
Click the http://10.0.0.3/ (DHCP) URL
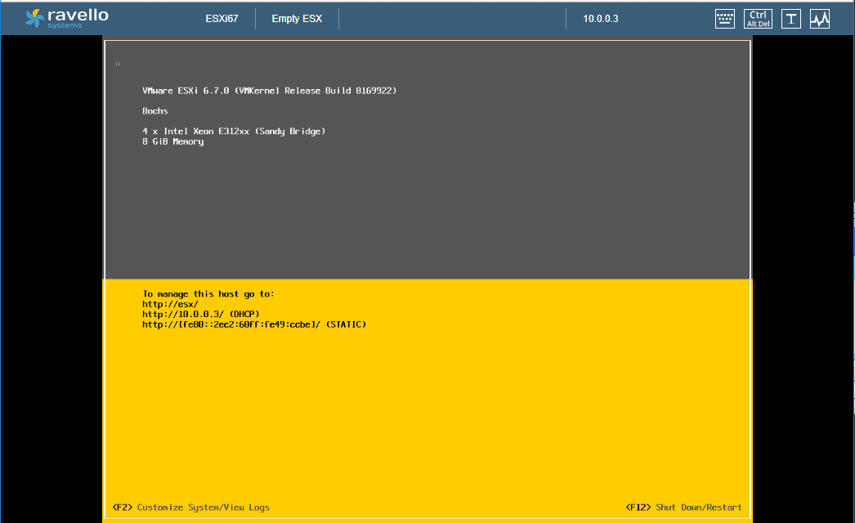(x=200, y=314)
